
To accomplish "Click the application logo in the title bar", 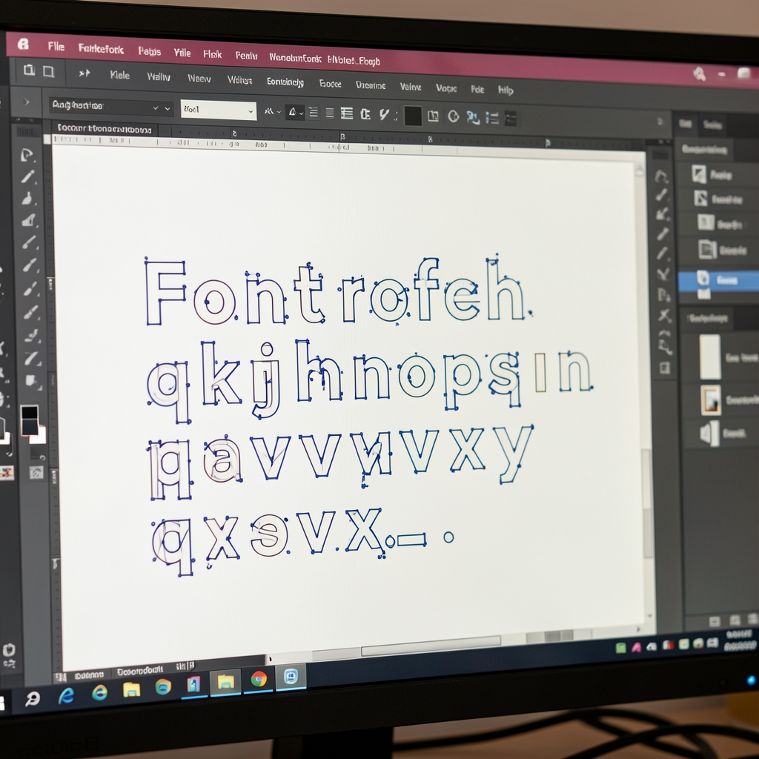I will [x=23, y=44].
